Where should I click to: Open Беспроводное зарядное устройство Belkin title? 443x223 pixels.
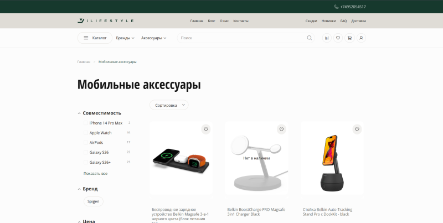[181, 215]
